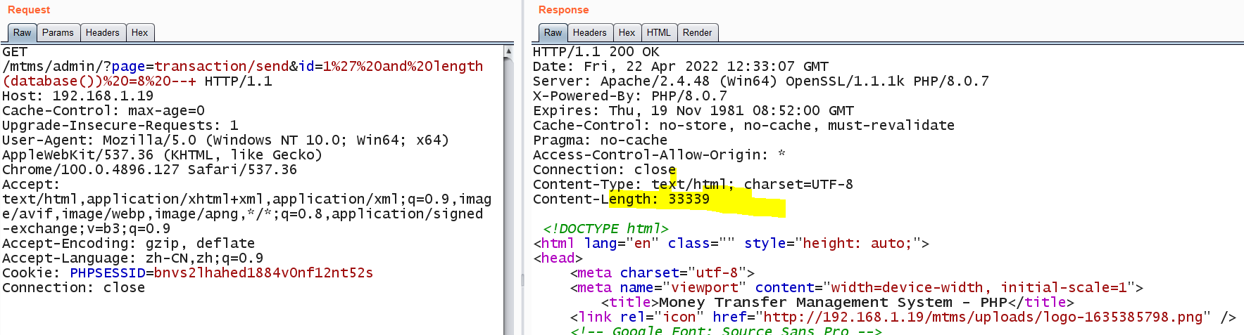This screenshot has height=335, width=1244.
Task: Click the GET method line in request
Action: pos(15,52)
